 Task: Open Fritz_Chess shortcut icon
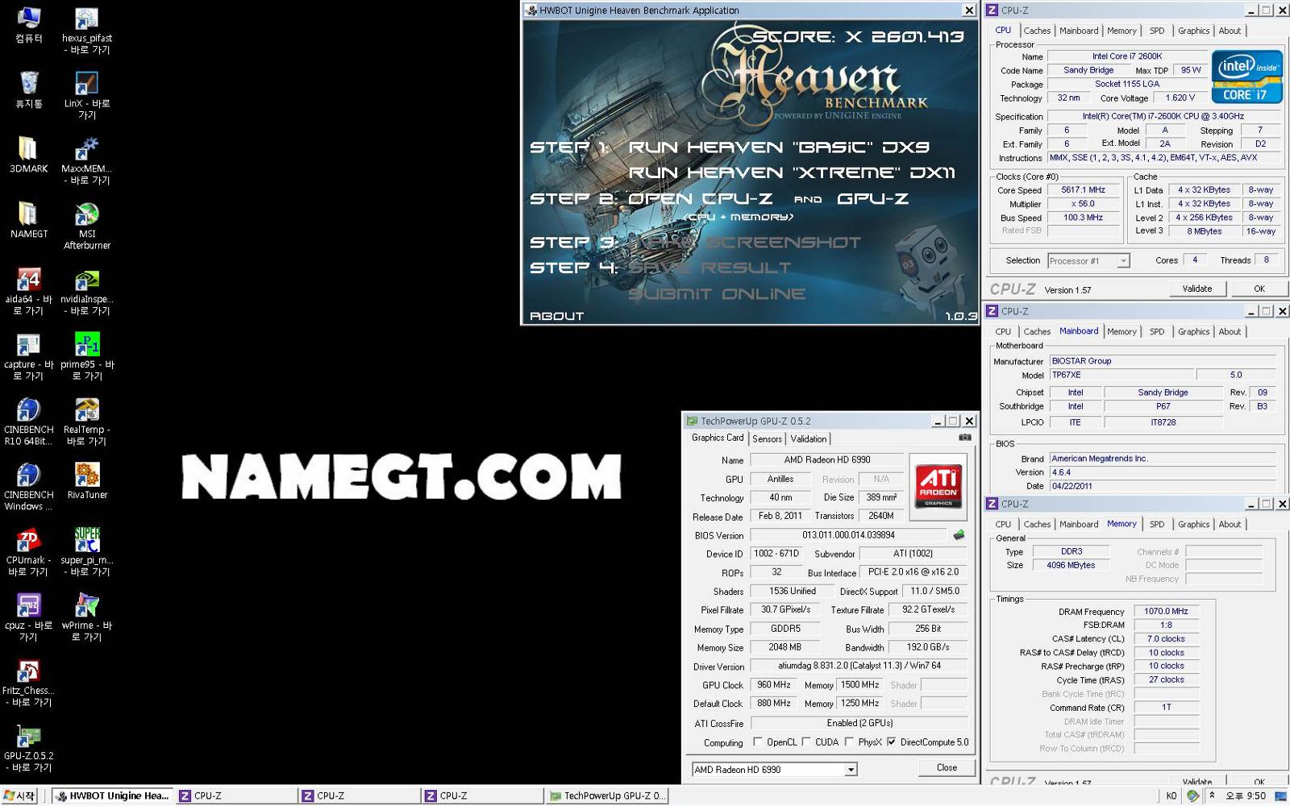(28, 683)
